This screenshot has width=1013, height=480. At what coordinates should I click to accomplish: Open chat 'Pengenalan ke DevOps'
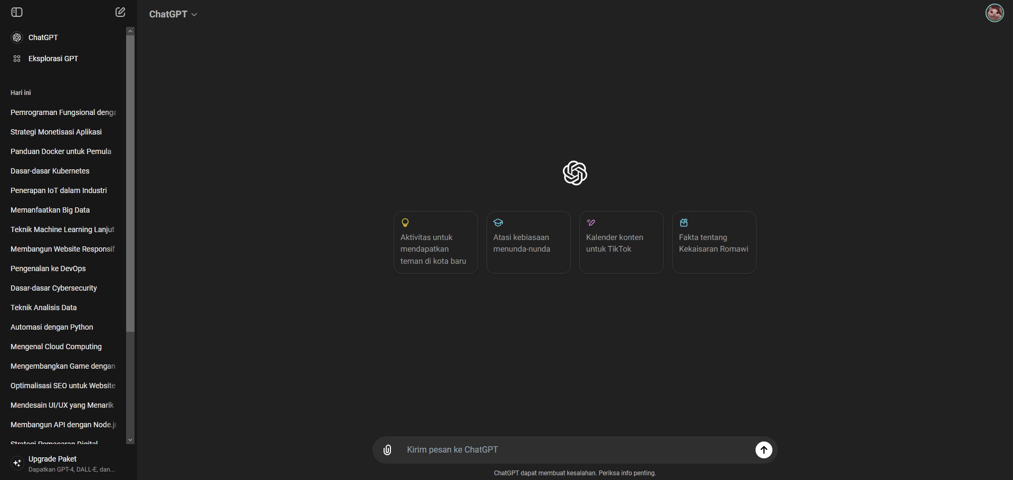click(63, 268)
